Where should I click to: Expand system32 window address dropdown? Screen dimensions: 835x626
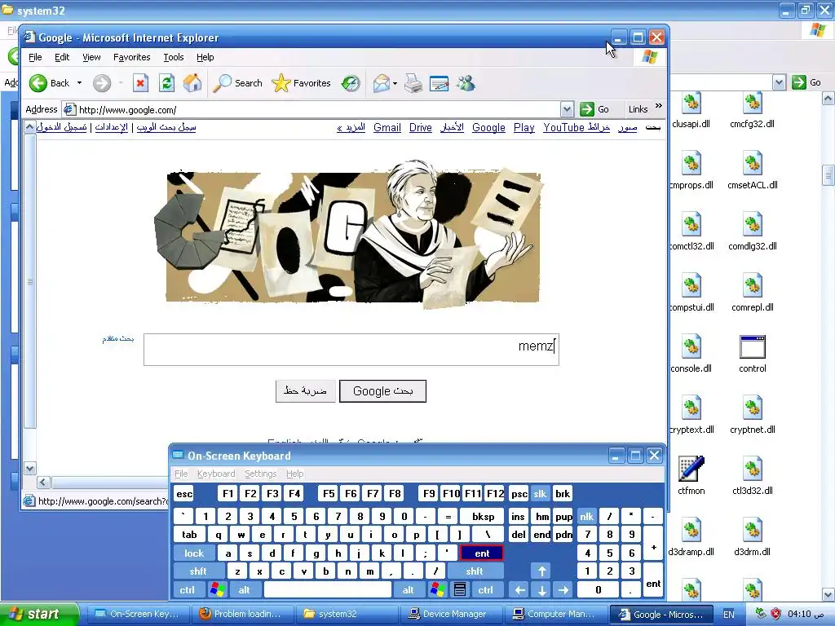tap(779, 82)
